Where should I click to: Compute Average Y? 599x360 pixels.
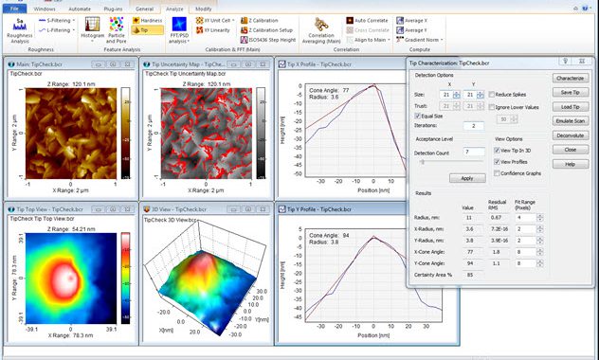(x=411, y=29)
